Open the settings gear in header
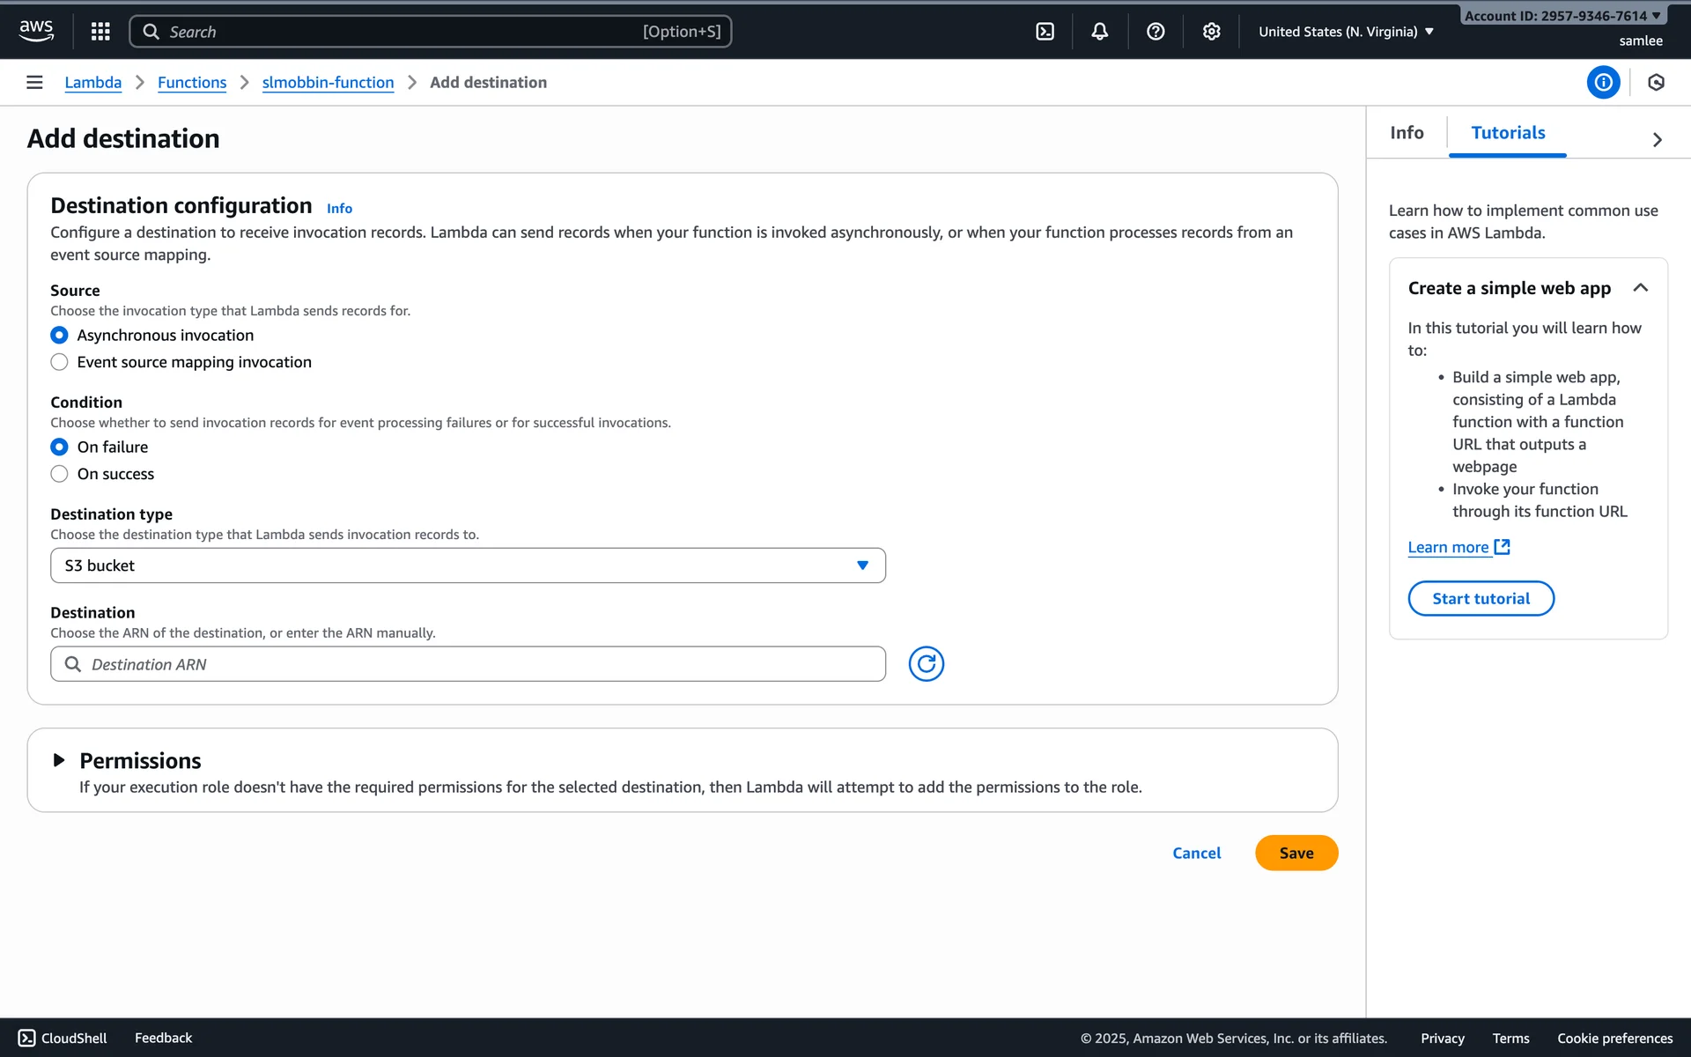 coord(1212,32)
